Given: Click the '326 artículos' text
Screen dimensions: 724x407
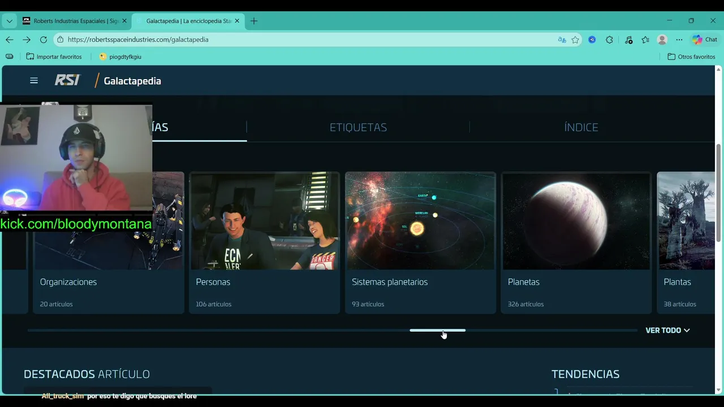Looking at the screenshot, I should click(x=525, y=304).
